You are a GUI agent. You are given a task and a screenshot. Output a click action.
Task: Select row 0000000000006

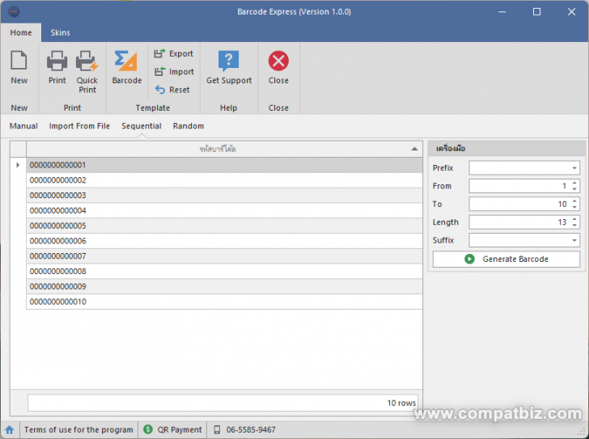click(x=224, y=241)
